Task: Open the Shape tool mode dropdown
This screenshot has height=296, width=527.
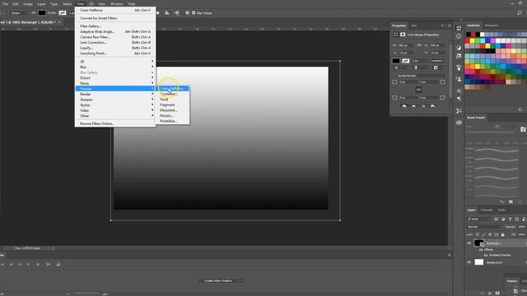Action: coord(18,13)
